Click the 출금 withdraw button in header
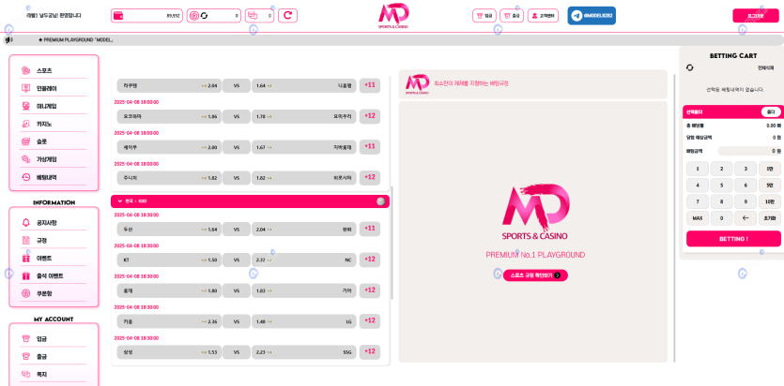 512,16
